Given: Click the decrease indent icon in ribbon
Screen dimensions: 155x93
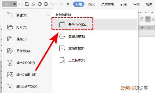Looking at the screenshot, I should coord(147,13).
